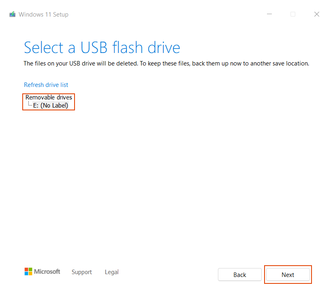Minimize the Windows 11 Setup window
The height and width of the screenshot is (300, 333).
pyautogui.click(x=269, y=14)
